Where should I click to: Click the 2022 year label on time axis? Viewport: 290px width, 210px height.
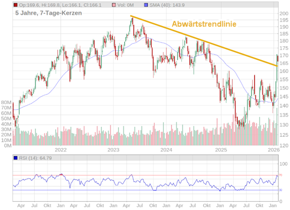(x=60, y=150)
